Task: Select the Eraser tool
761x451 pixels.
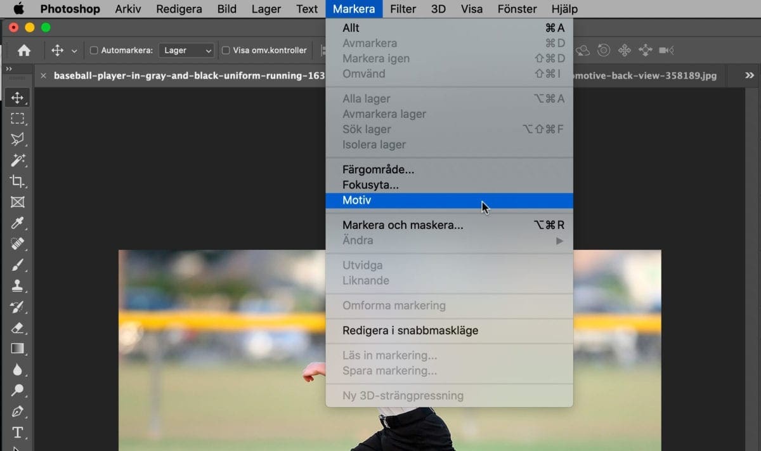Action: click(x=17, y=328)
